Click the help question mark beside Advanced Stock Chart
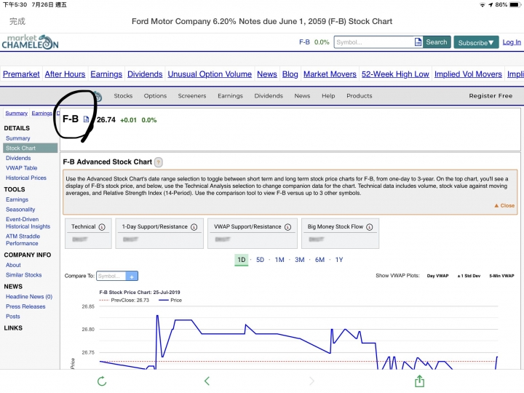This screenshot has width=524, height=393. click(159, 162)
